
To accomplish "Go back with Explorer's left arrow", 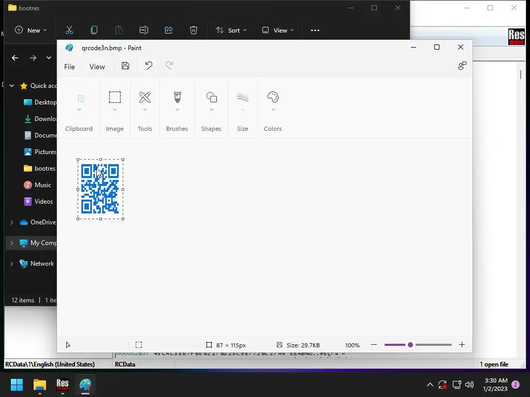I will pyautogui.click(x=15, y=58).
